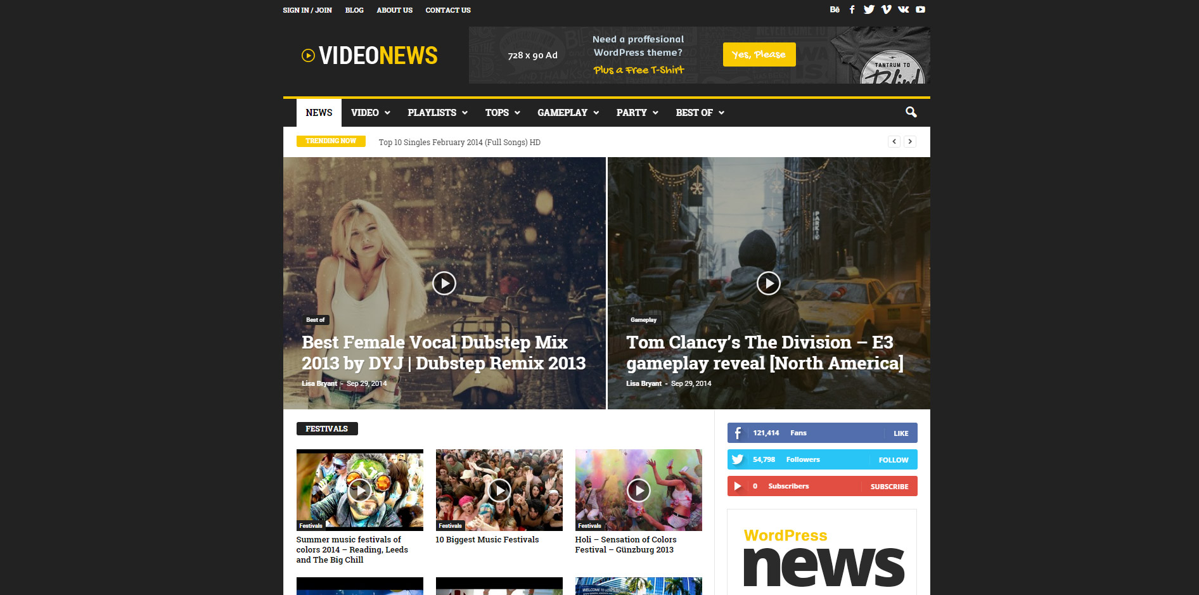The height and width of the screenshot is (595, 1199).
Task: Click the Yes, Please ad button
Action: pos(759,54)
